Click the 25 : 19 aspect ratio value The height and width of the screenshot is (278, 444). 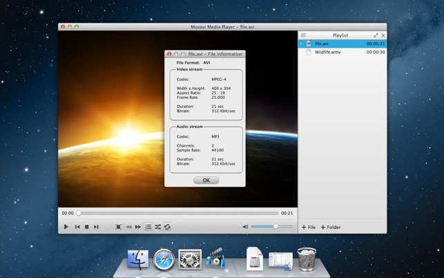(218, 93)
